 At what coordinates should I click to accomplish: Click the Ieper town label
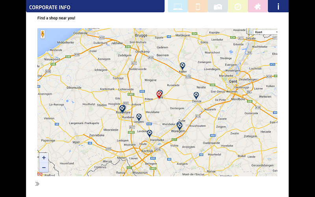76,142
